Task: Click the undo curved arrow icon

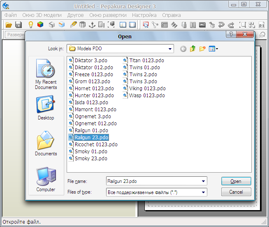Action: pos(221,25)
